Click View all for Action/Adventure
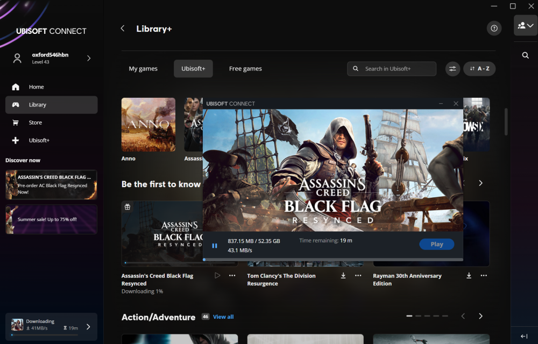 [x=223, y=317]
